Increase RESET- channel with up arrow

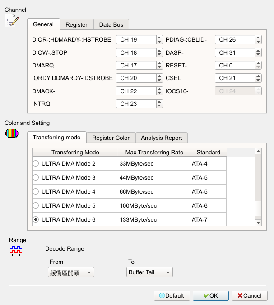coord(258,63)
